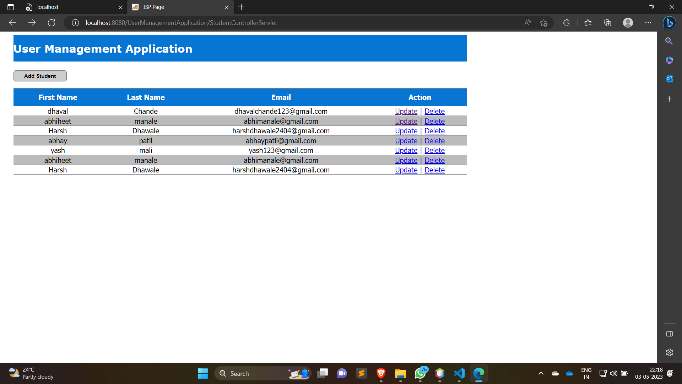Start Read aloud for this page

(x=527, y=22)
